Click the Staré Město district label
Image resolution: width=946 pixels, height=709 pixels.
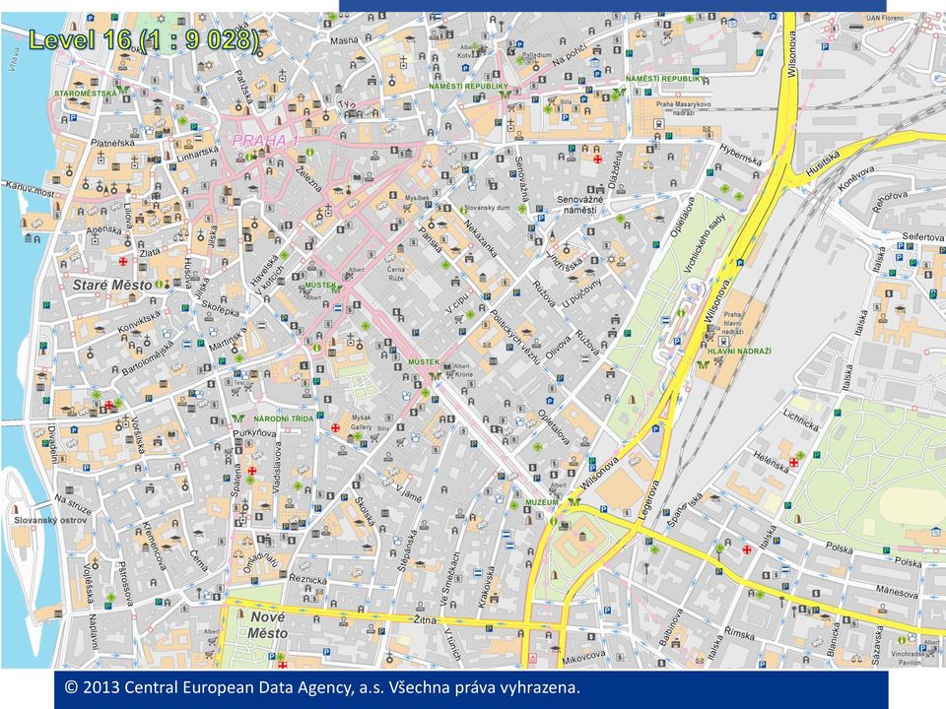pyautogui.click(x=112, y=285)
